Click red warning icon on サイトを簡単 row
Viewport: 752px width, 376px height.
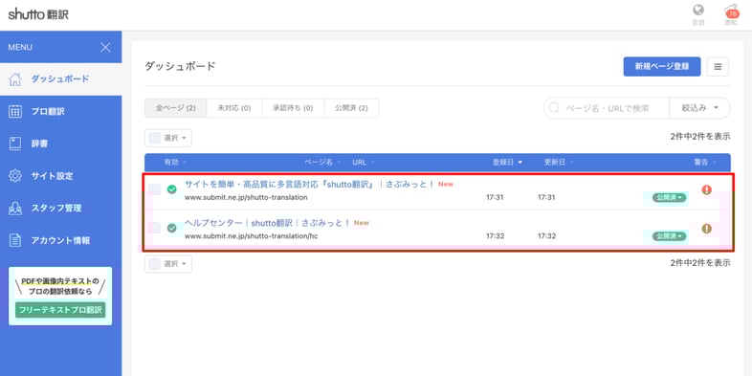pos(706,189)
